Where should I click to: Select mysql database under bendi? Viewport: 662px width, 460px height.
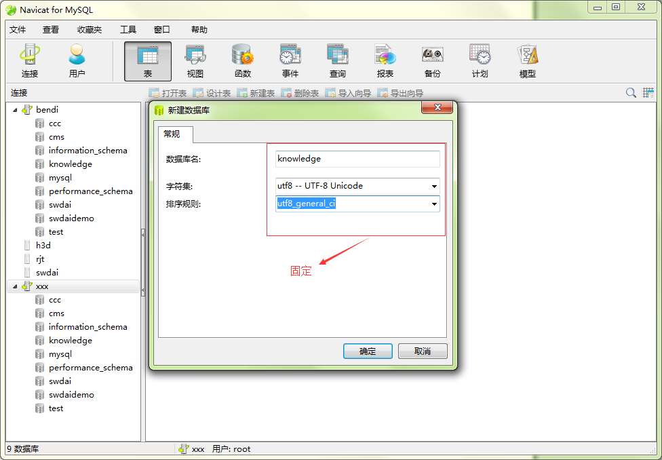click(x=60, y=177)
